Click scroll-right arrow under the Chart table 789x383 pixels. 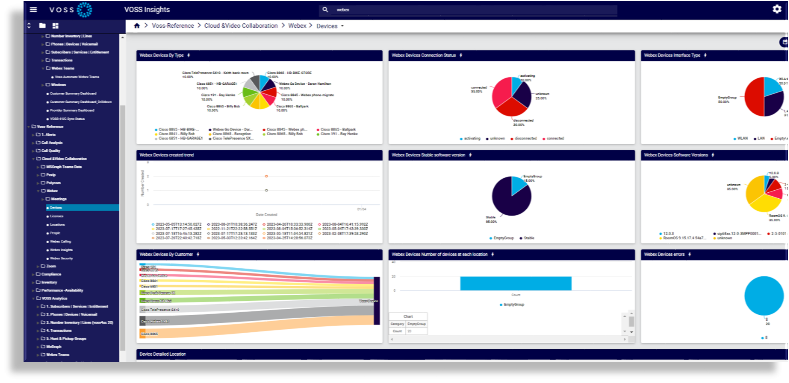coord(625,339)
